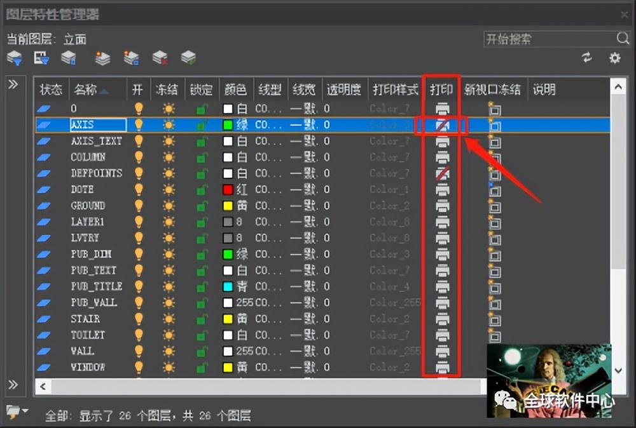
Task: Open the settings gear icon
Action: [x=614, y=58]
